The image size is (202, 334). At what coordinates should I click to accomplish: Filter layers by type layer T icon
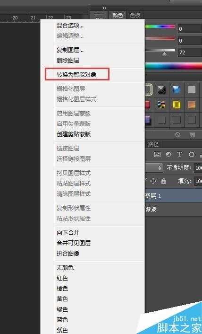click(180, 154)
